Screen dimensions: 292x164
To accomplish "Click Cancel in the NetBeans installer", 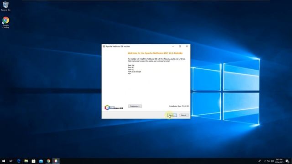I will [x=183, y=115].
